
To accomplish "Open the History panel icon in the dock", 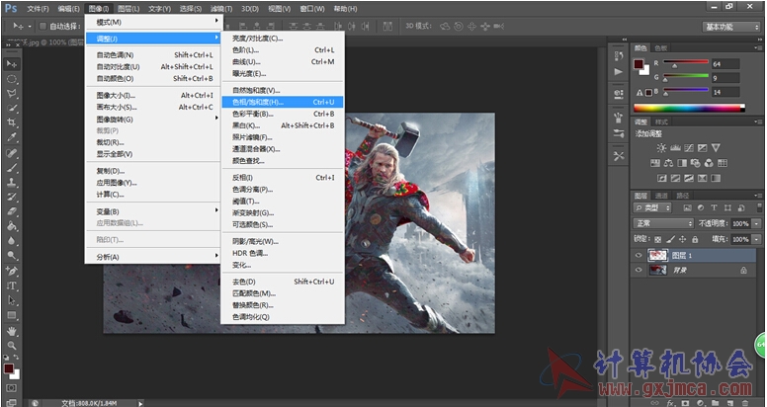I will point(619,56).
